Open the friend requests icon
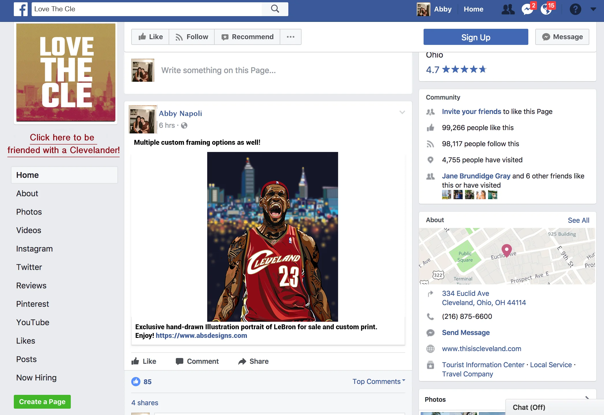 click(x=508, y=9)
